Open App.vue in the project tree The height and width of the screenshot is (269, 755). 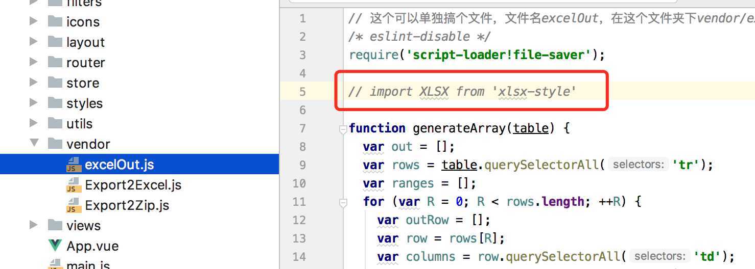coord(92,246)
